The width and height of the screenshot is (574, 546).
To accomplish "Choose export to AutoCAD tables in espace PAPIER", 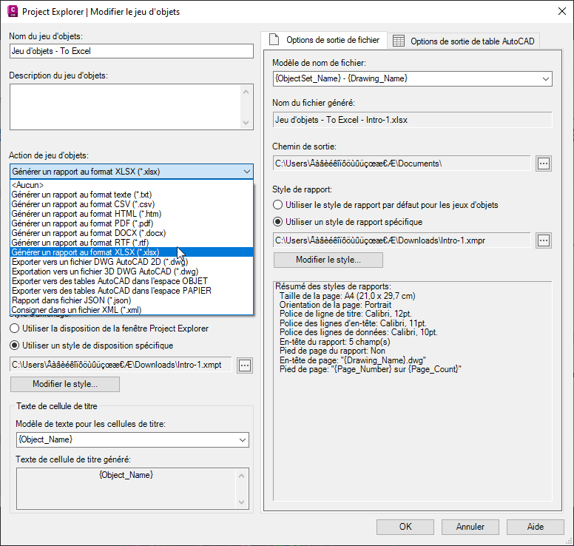I will [x=132, y=291].
